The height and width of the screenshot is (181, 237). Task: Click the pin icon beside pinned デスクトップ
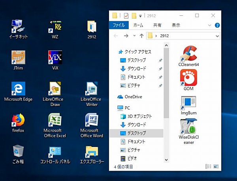(160, 60)
